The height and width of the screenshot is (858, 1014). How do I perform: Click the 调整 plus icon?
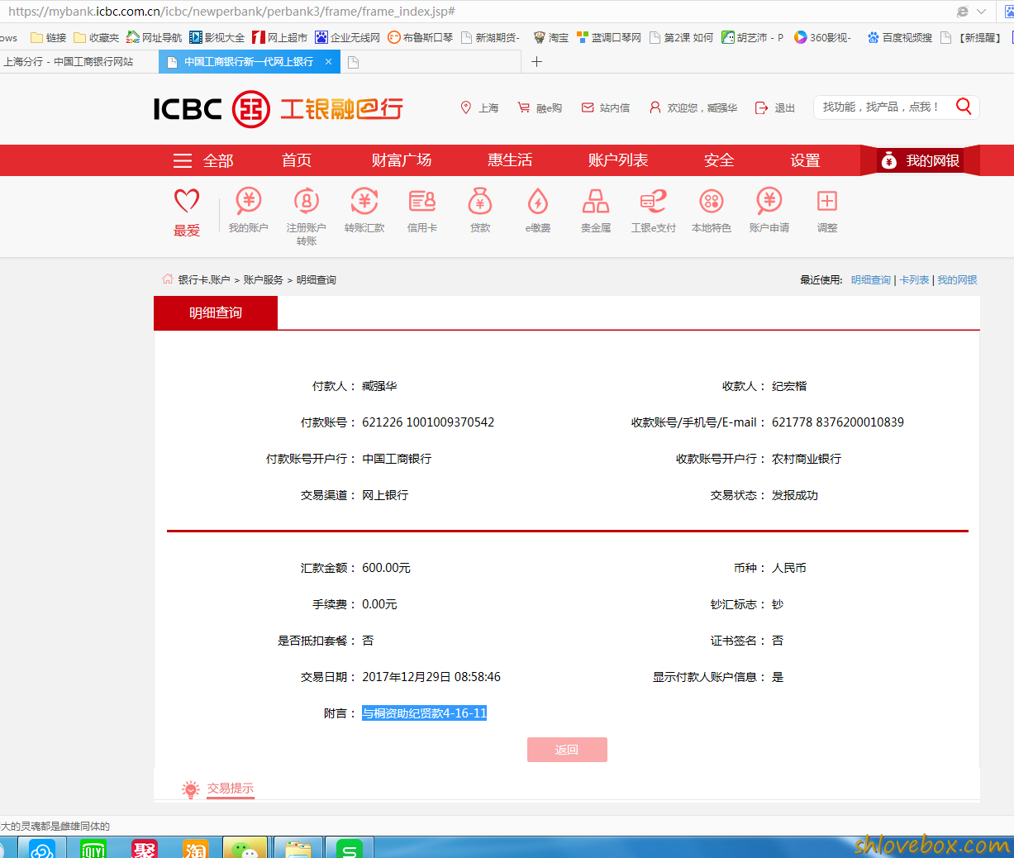pyautogui.click(x=827, y=201)
